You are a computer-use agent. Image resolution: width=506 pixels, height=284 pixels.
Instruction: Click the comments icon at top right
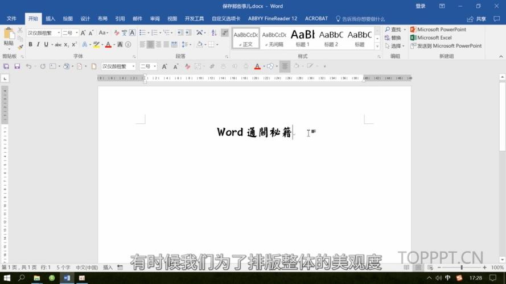(x=497, y=19)
